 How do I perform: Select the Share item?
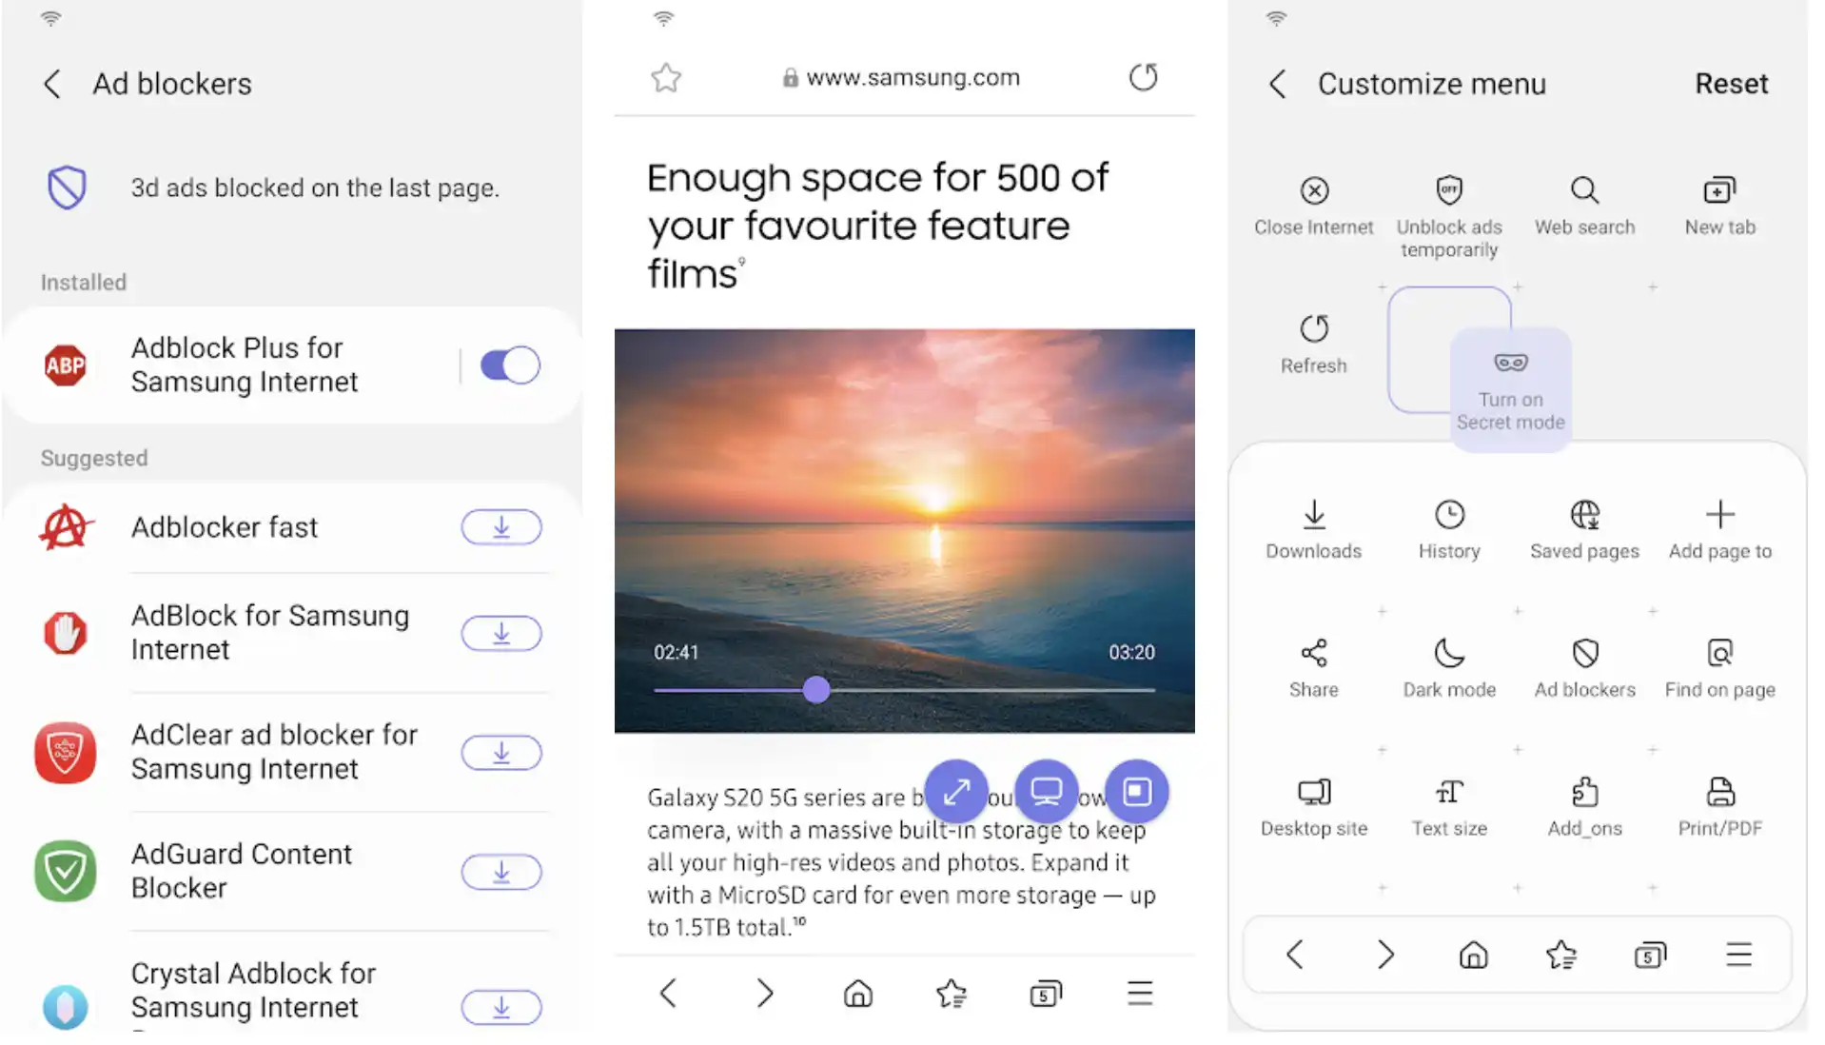point(1313,668)
